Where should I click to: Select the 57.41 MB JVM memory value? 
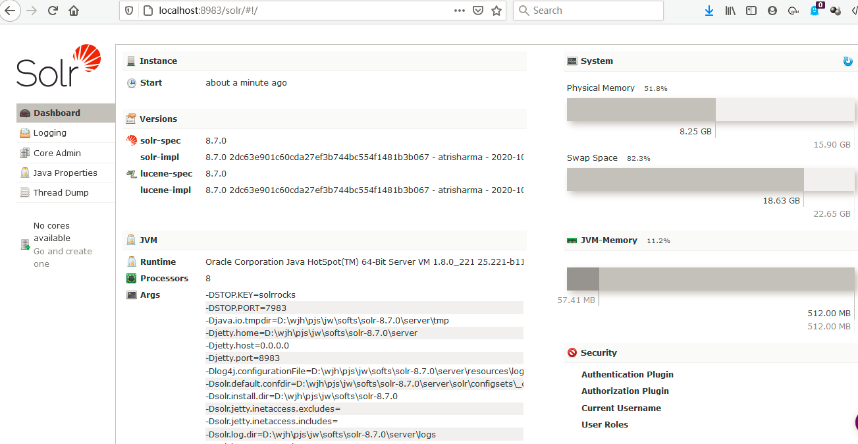click(x=576, y=300)
